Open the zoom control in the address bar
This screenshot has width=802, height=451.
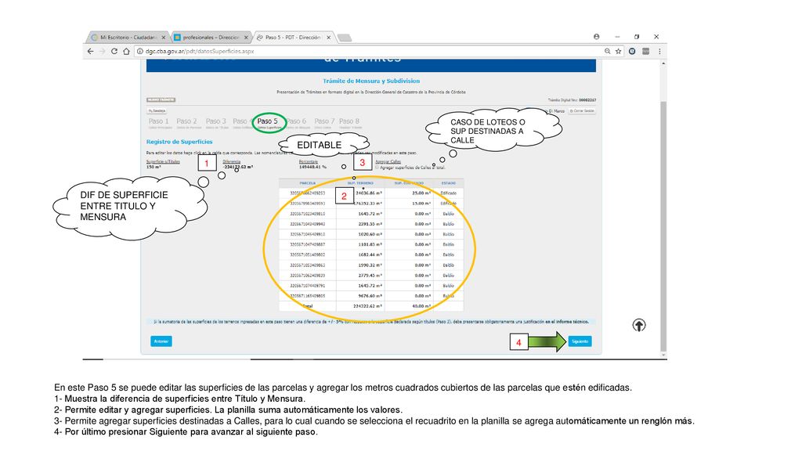(607, 51)
